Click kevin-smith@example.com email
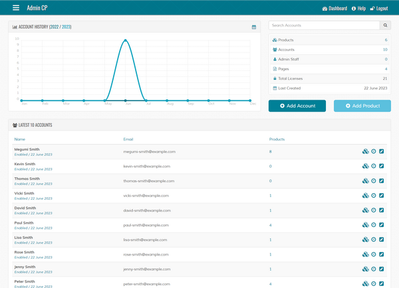This screenshot has height=288, width=399. 146,167
